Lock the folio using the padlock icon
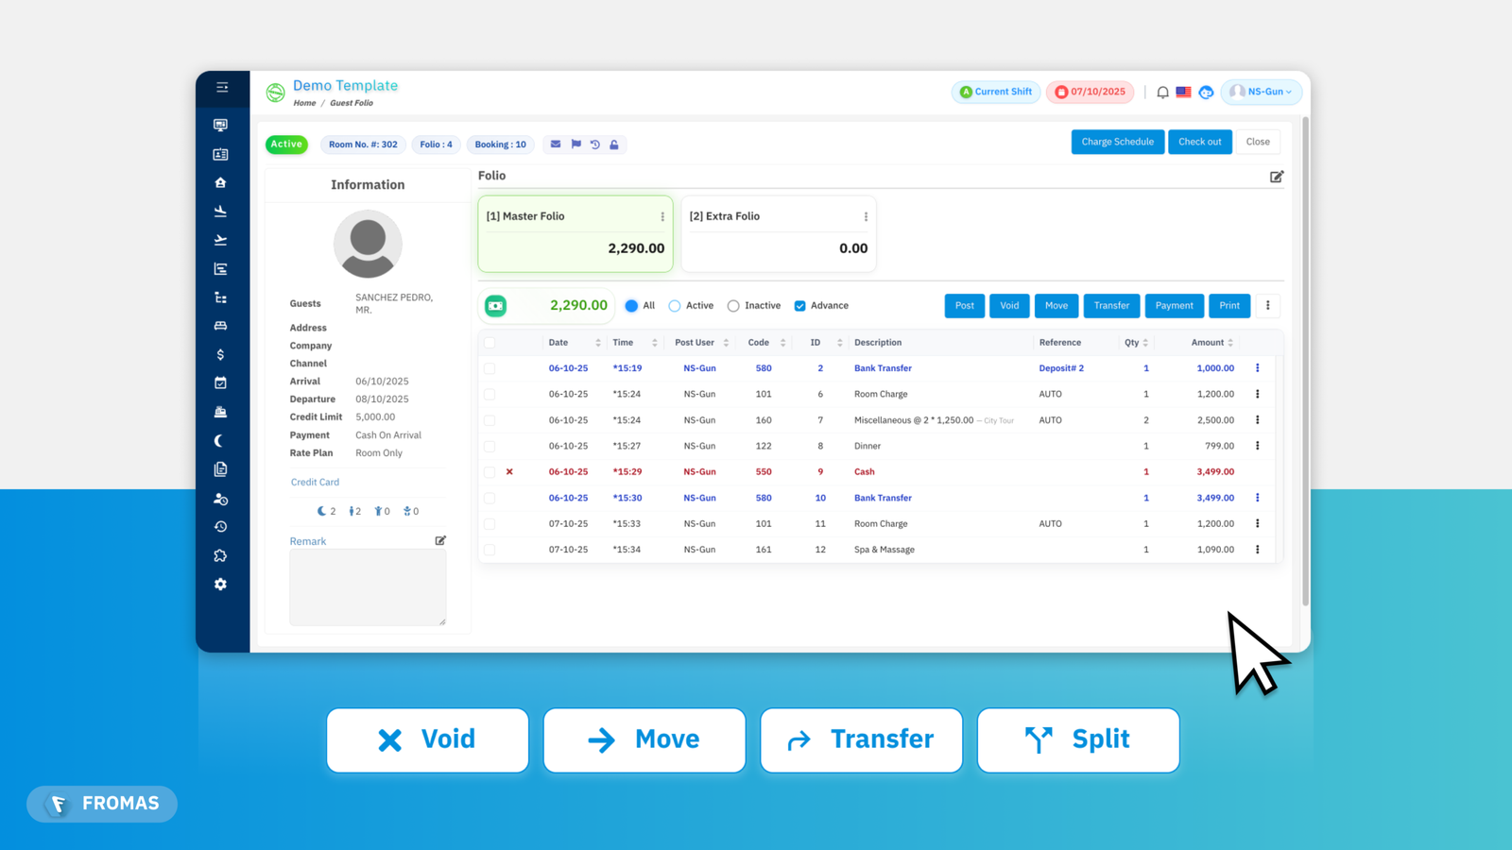This screenshot has height=850, width=1512. 614,144
